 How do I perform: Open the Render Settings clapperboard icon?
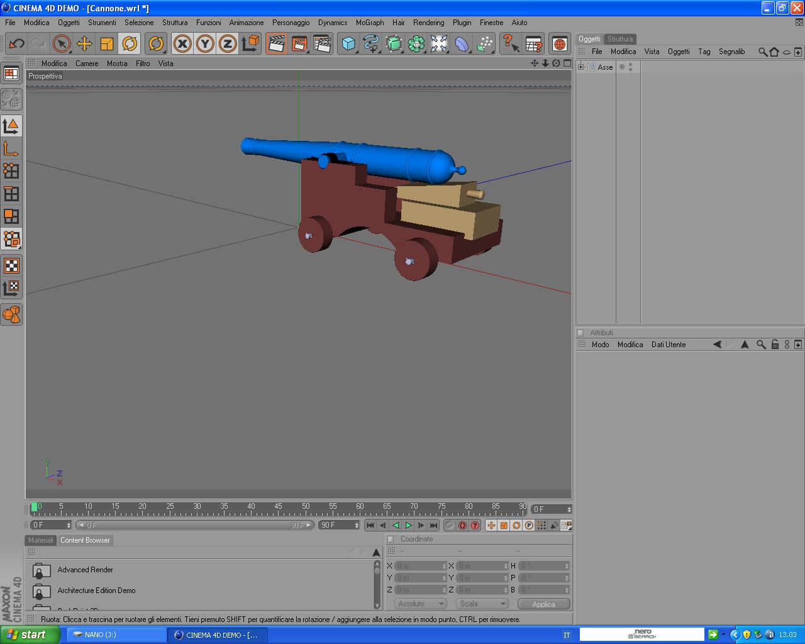(x=322, y=43)
